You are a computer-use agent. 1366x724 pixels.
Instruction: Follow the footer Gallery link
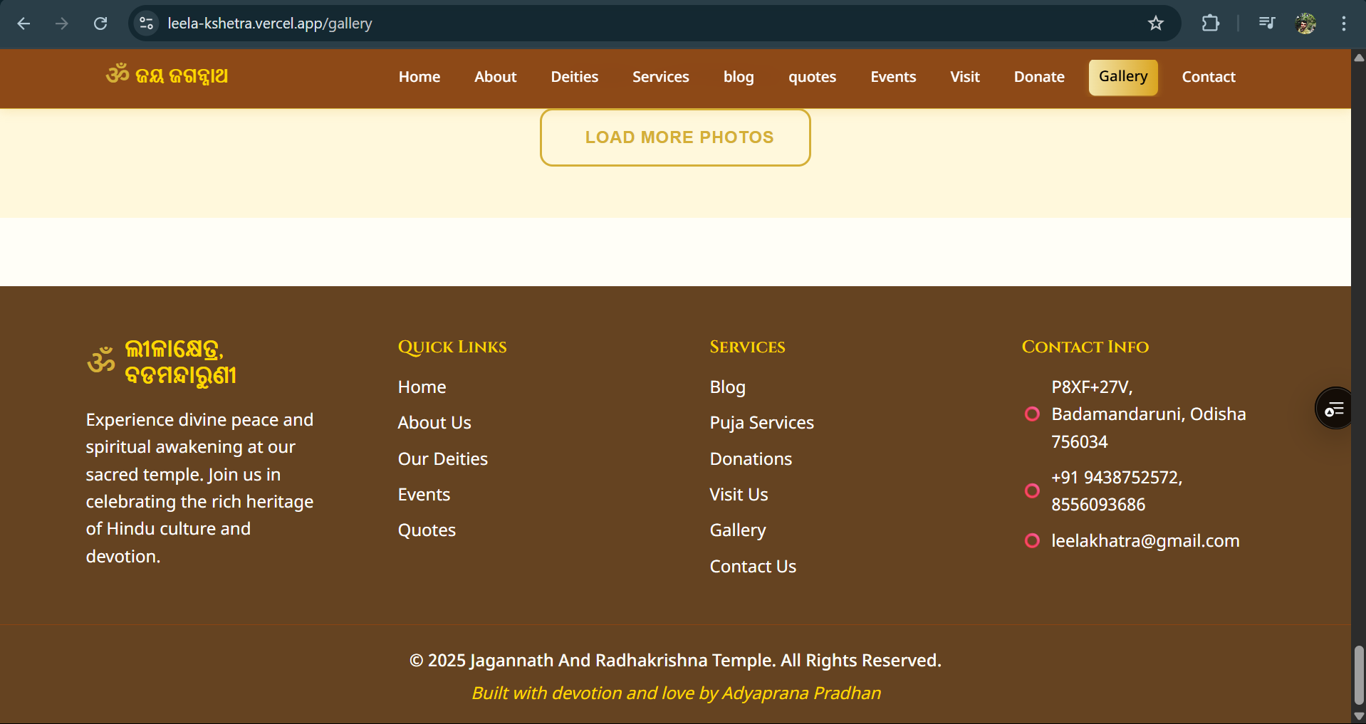click(738, 530)
